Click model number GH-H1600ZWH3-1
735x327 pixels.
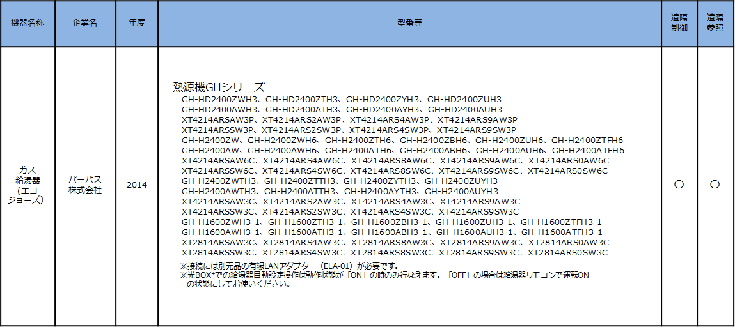click(221, 222)
